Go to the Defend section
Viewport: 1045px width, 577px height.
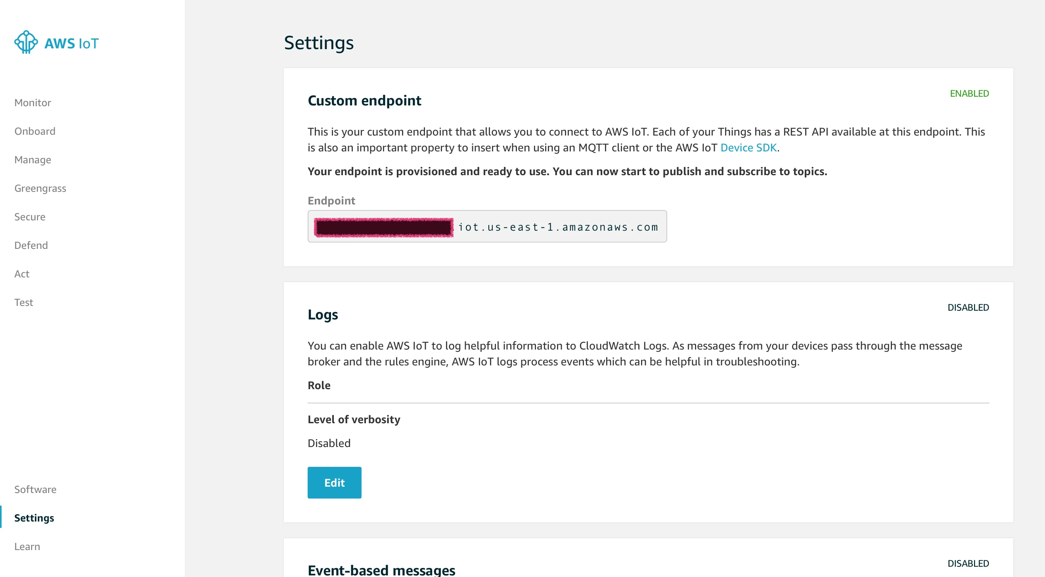click(x=31, y=245)
